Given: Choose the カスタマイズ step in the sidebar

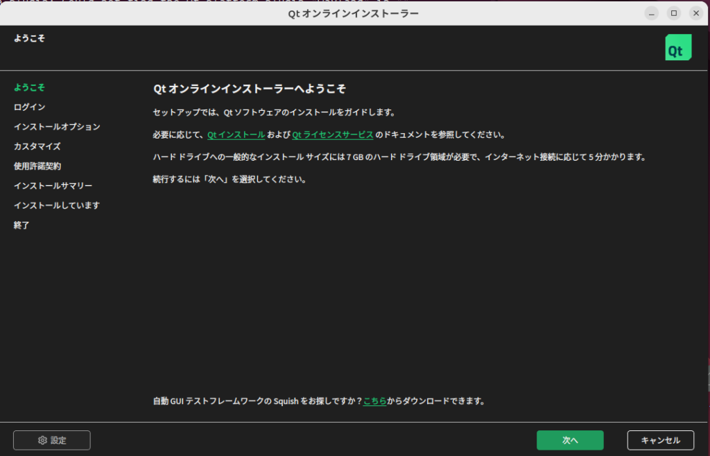Looking at the screenshot, I should (37, 146).
